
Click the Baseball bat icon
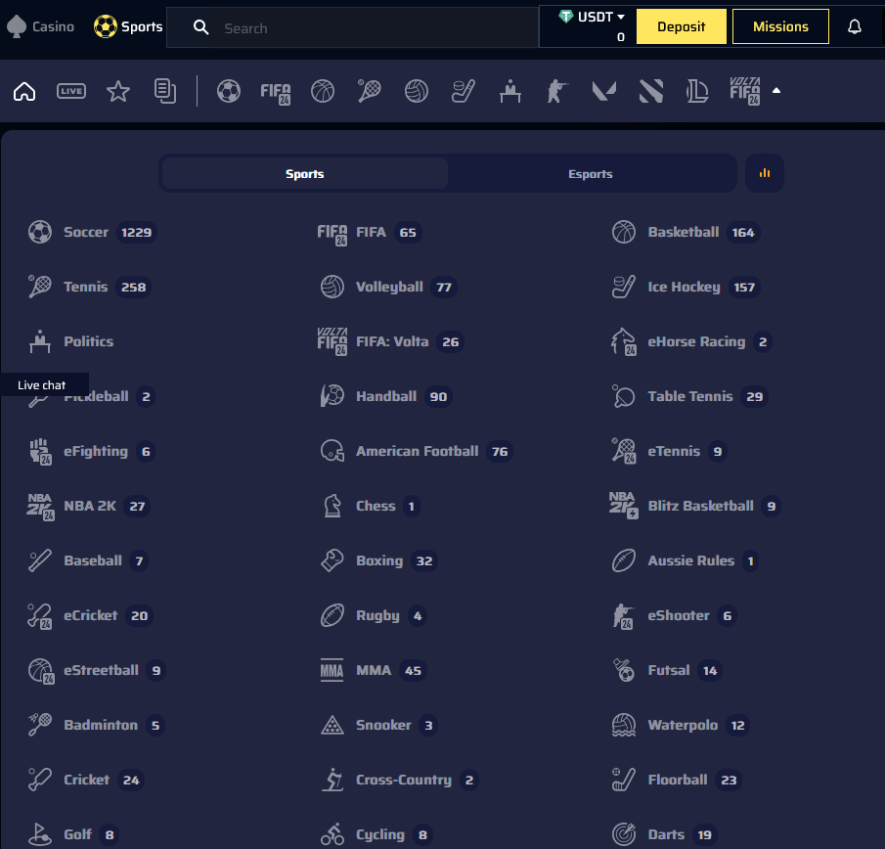coord(39,560)
